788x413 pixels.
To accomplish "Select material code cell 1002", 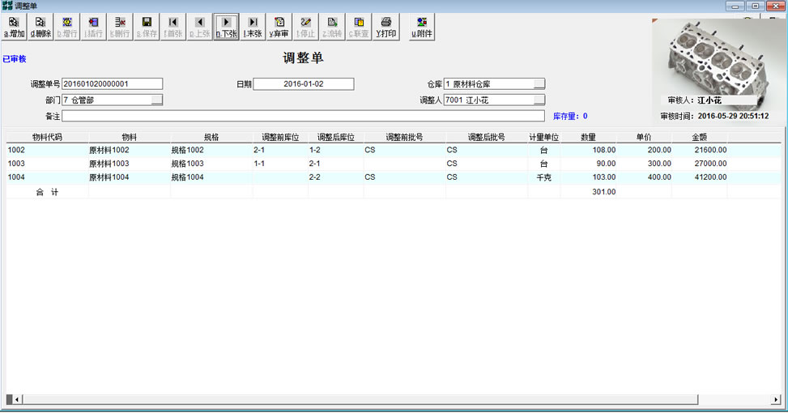I will pyautogui.click(x=47, y=150).
